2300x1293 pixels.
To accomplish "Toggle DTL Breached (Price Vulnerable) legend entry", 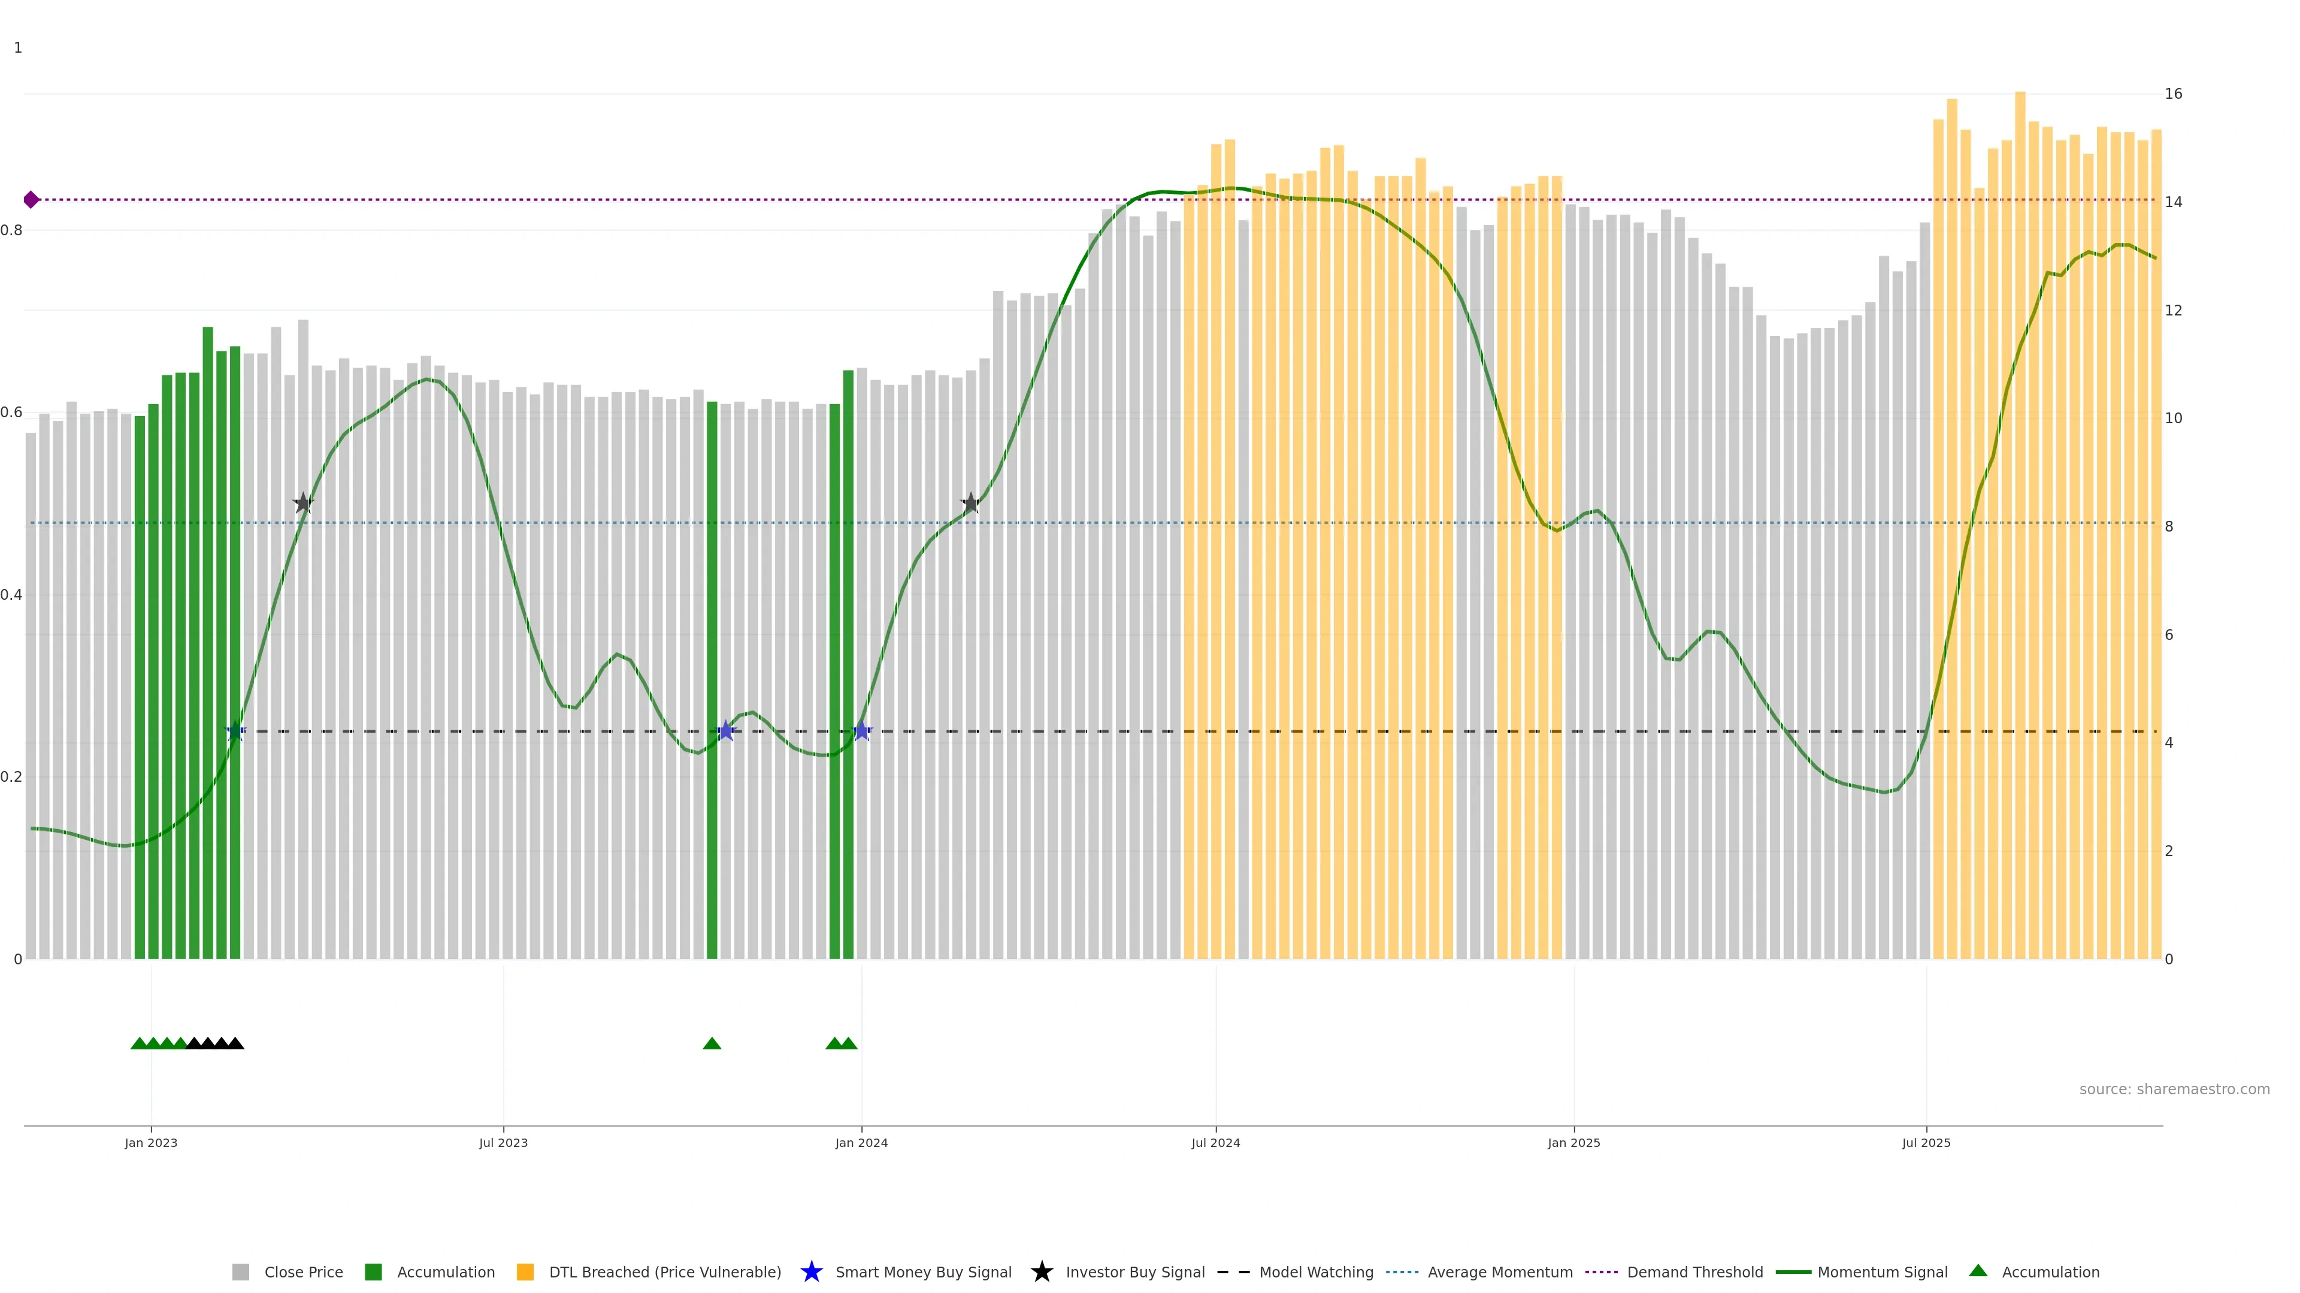I will pyautogui.click(x=664, y=1271).
